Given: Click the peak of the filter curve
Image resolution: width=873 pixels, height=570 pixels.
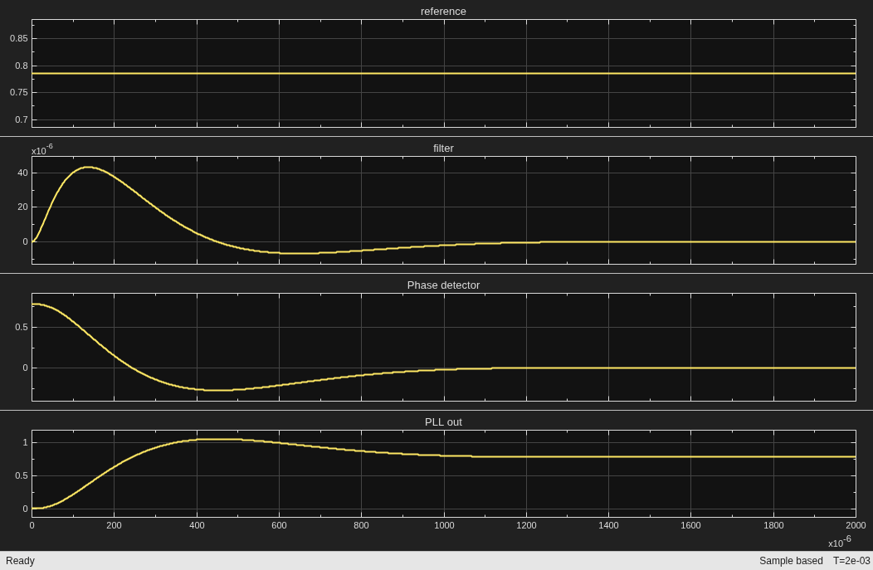Looking at the screenshot, I should 88,167.
